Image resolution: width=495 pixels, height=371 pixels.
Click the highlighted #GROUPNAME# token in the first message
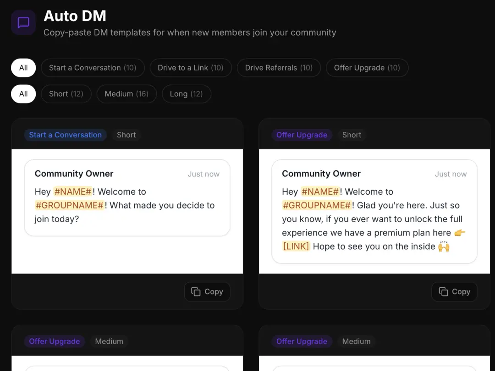point(70,205)
